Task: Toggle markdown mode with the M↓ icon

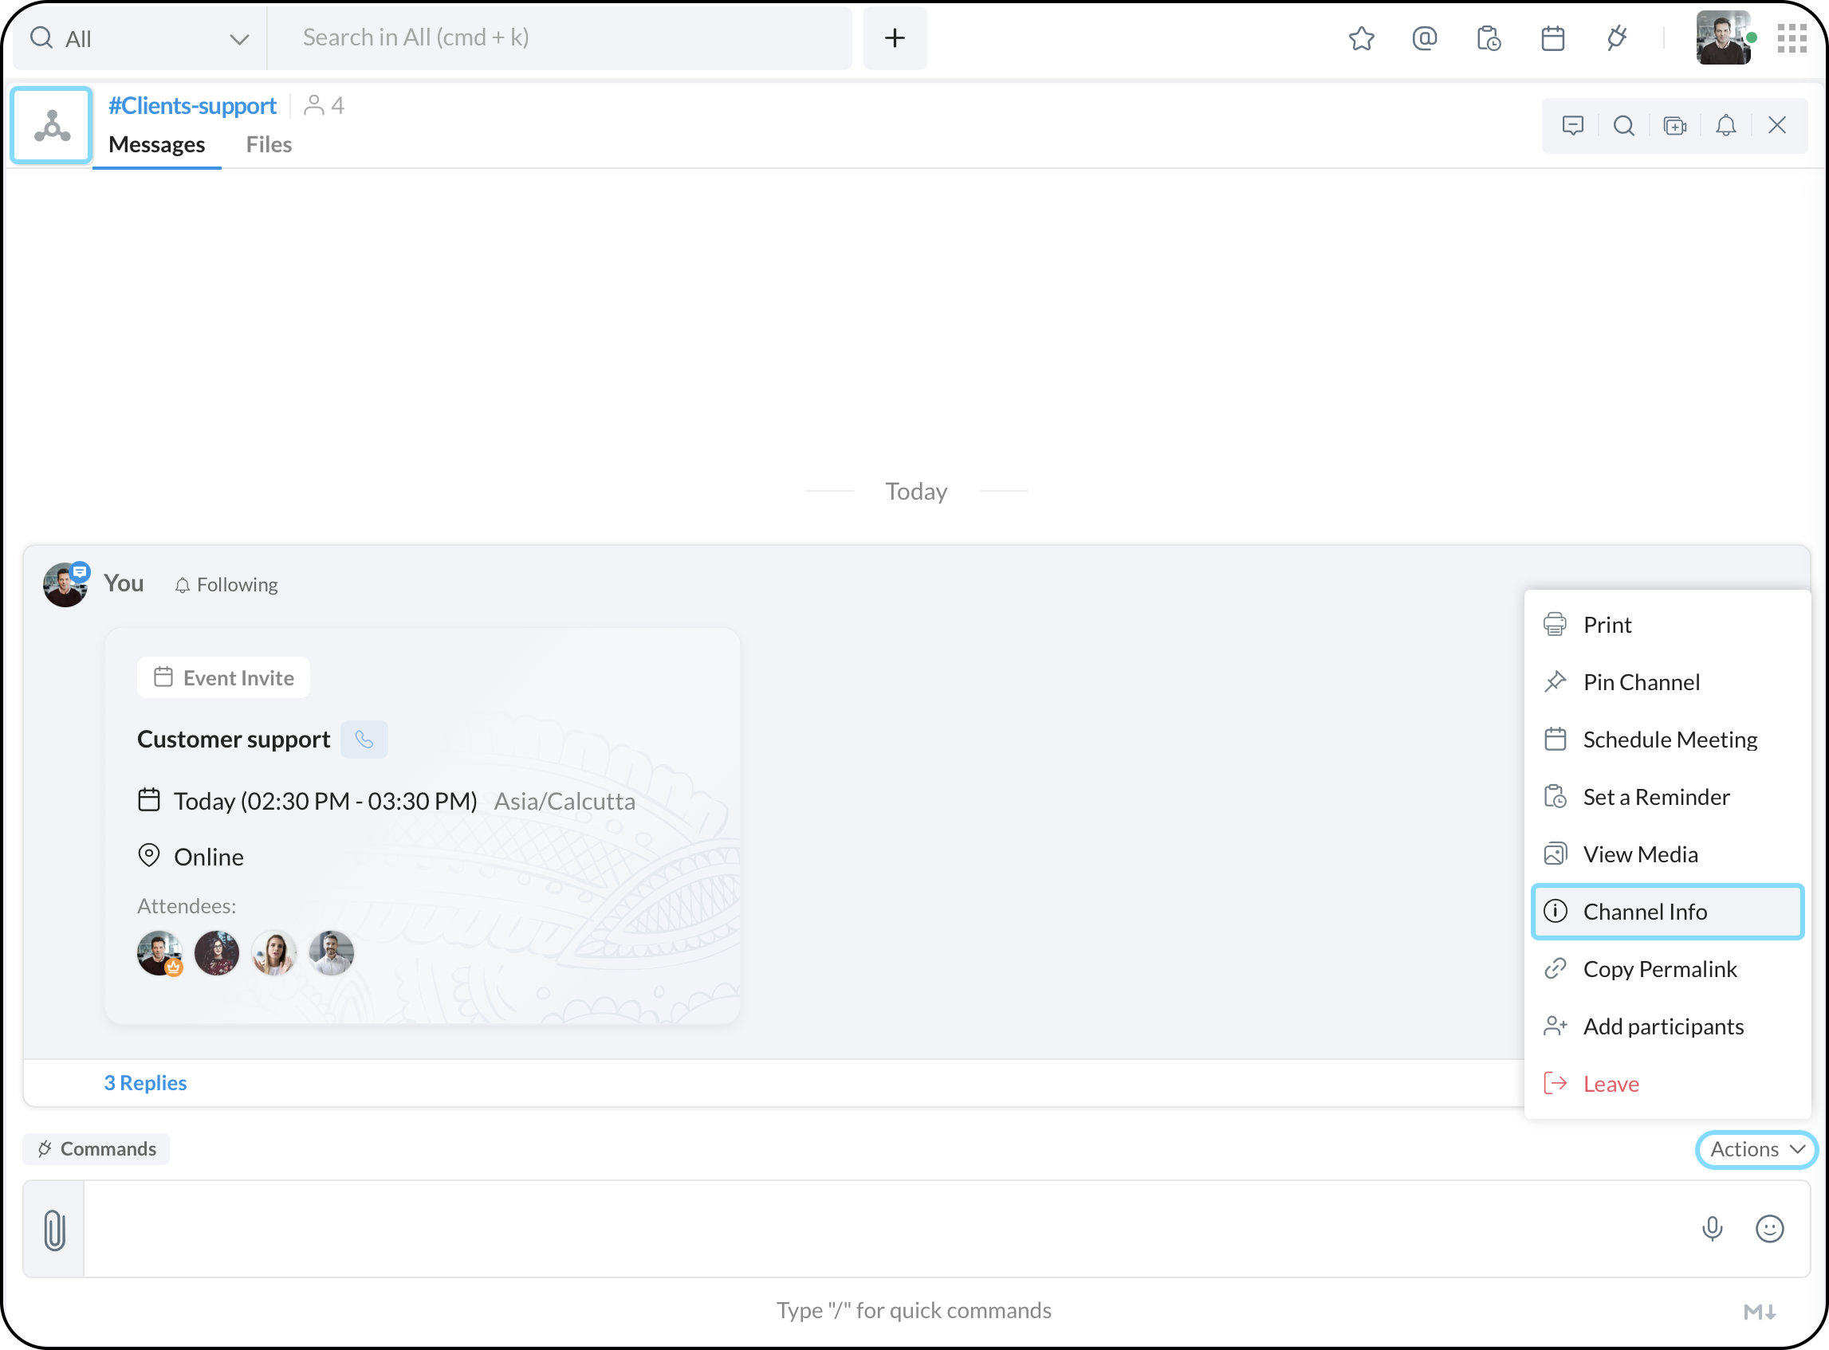Action: click(1760, 1312)
